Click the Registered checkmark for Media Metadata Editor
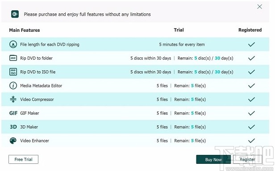 (251, 85)
